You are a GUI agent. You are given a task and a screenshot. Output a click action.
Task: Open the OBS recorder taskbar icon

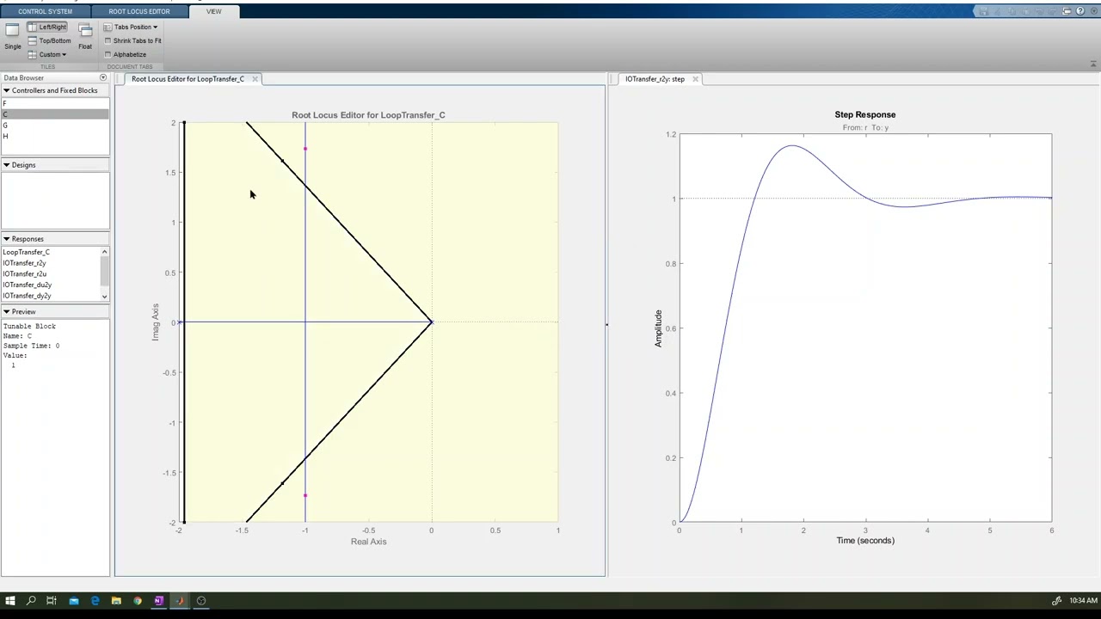click(201, 601)
